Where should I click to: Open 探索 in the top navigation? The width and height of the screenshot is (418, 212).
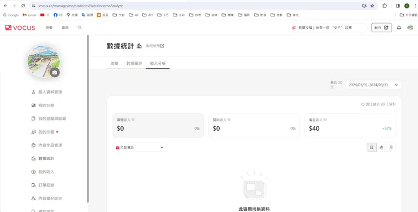(x=49, y=28)
